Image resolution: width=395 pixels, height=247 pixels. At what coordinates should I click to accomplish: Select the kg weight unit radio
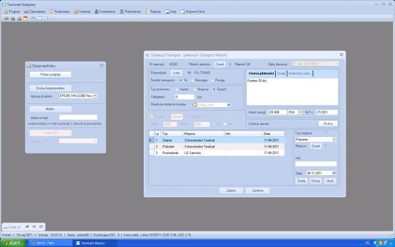pyautogui.click(x=214, y=124)
